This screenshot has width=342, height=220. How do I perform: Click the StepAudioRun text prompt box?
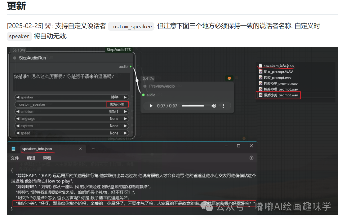click(72, 82)
